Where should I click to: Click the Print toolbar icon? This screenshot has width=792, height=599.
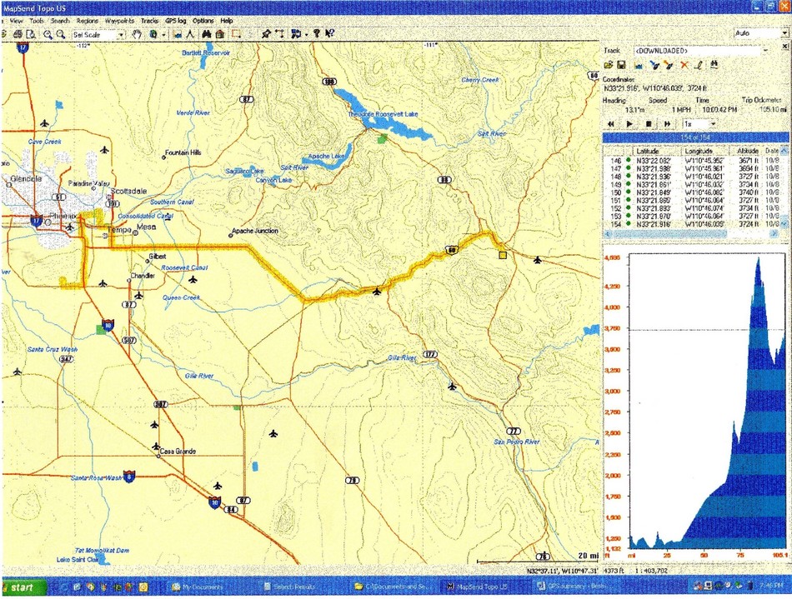(18, 34)
